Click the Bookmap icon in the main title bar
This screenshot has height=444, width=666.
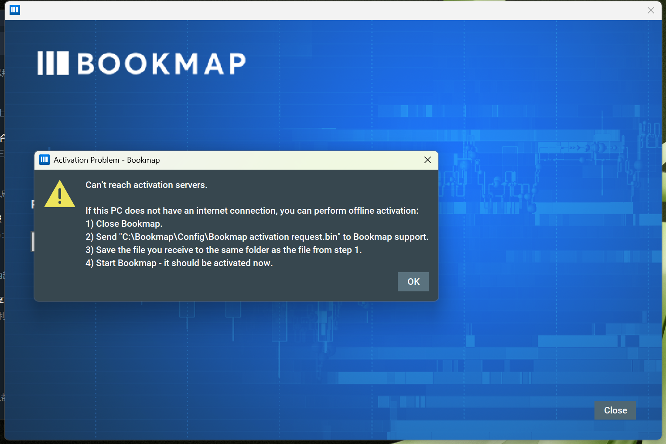pos(15,10)
